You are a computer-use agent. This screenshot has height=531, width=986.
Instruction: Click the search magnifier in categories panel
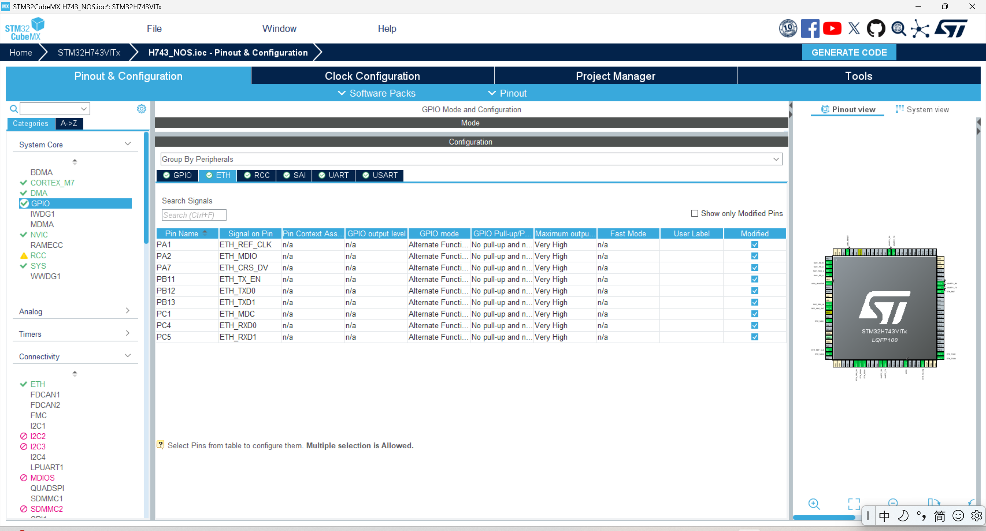pos(13,109)
